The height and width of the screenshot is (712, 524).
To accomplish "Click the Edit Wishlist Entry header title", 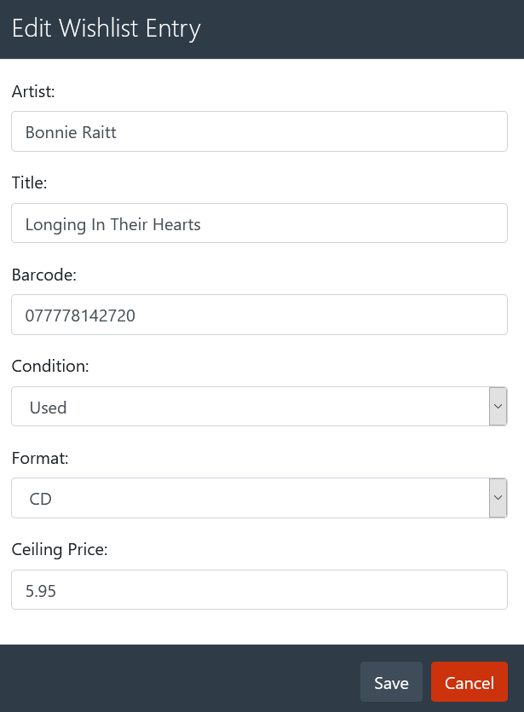I will pyautogui.click(x=107, y=28).
